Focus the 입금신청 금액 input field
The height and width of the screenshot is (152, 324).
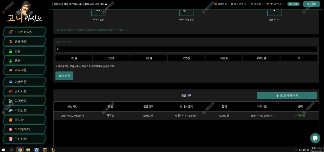[x=186, y=49]
